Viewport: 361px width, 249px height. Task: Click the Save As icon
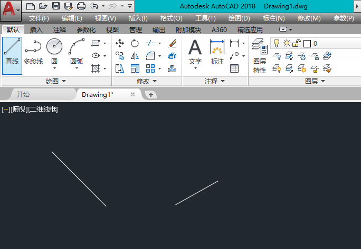coord(69,6)
